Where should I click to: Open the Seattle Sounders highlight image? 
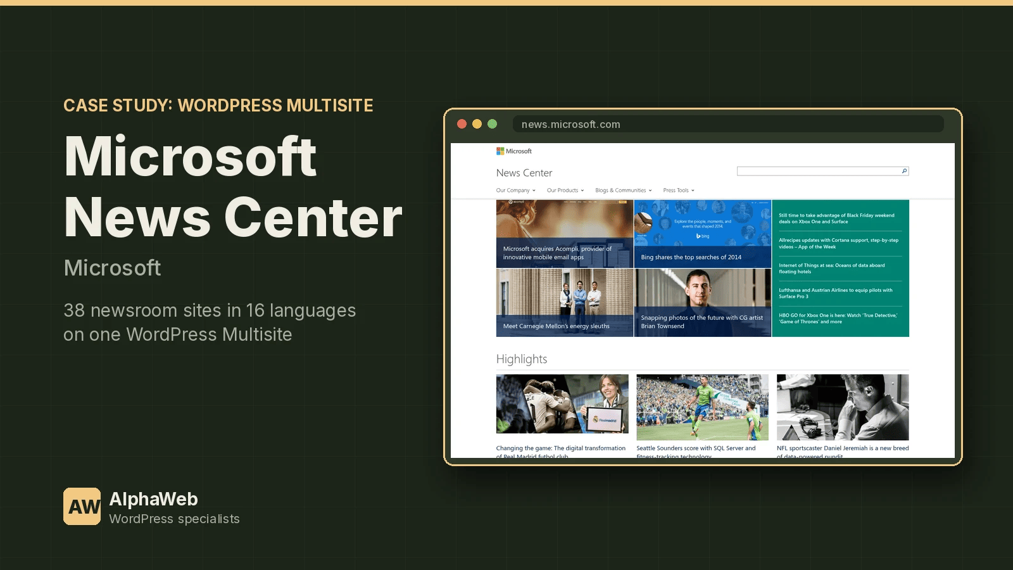coord(702,407)
